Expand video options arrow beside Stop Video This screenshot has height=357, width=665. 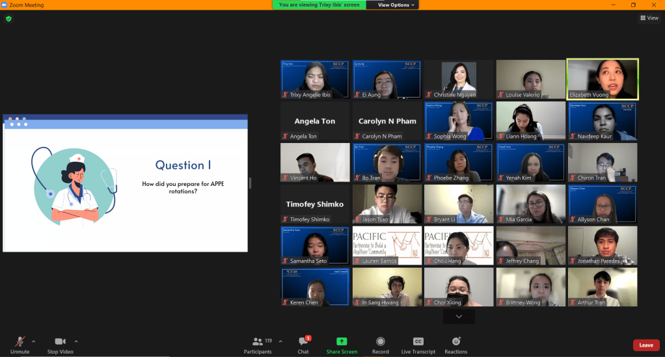[x=76, y=341]
